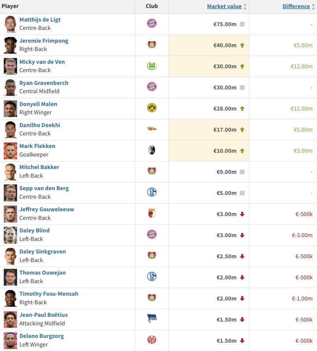Click Leverkusen crest beside Jeremie Frimpong

(x=151, y=44)
